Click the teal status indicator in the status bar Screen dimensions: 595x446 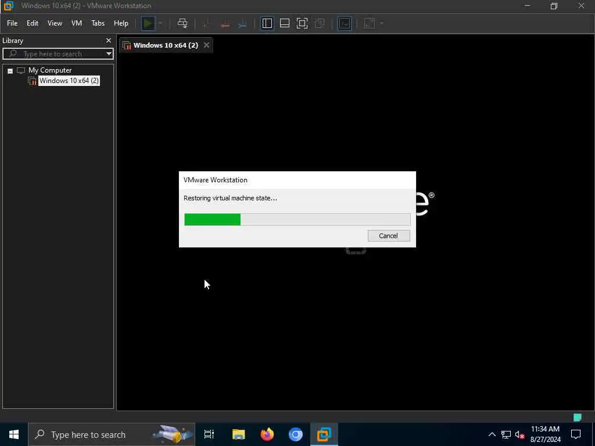tap(578, 417)
